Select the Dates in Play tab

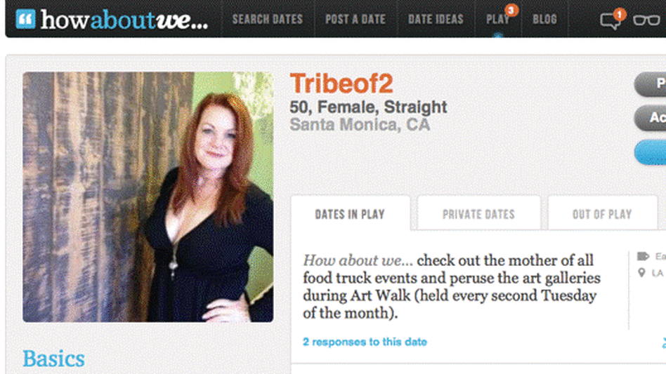tap(350, 213)
